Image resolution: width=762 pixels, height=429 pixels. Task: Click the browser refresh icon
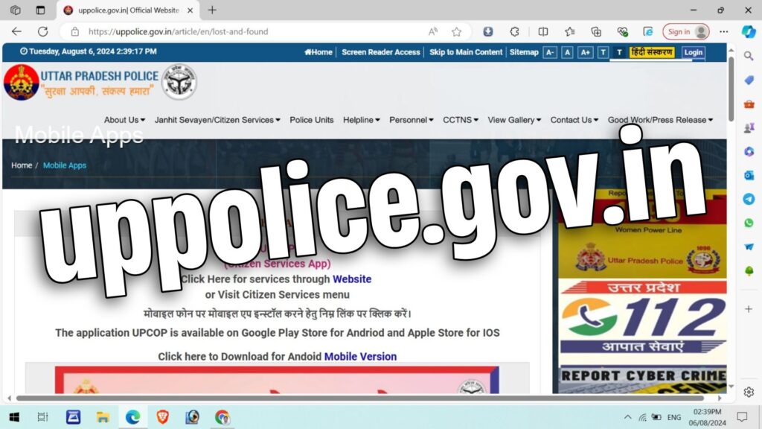tap(42, 31)
